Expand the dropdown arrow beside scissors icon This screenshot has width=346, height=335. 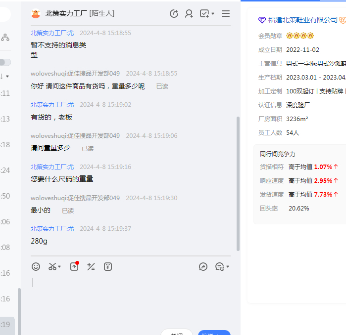59,267
